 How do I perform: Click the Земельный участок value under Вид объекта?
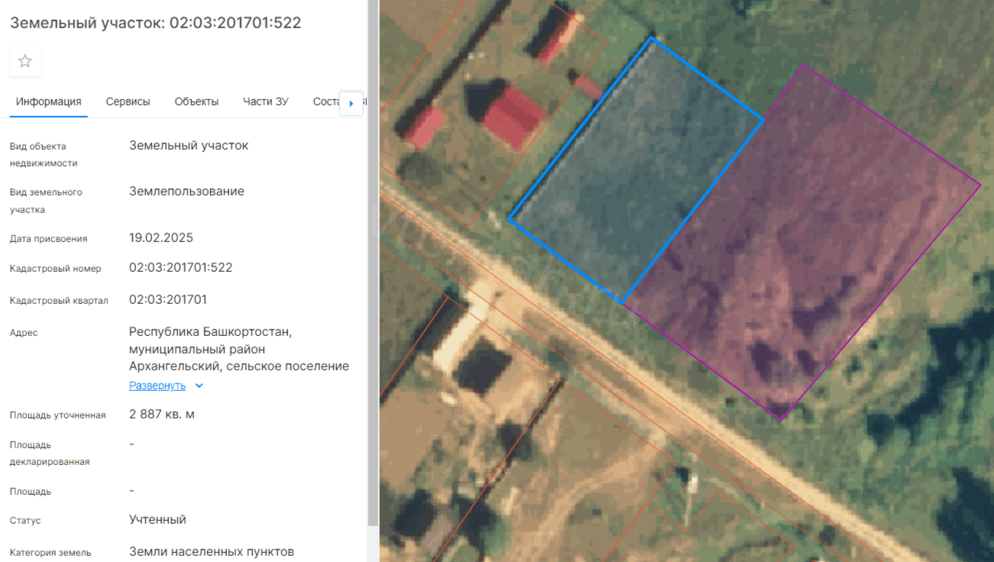(x=189, y=145)
